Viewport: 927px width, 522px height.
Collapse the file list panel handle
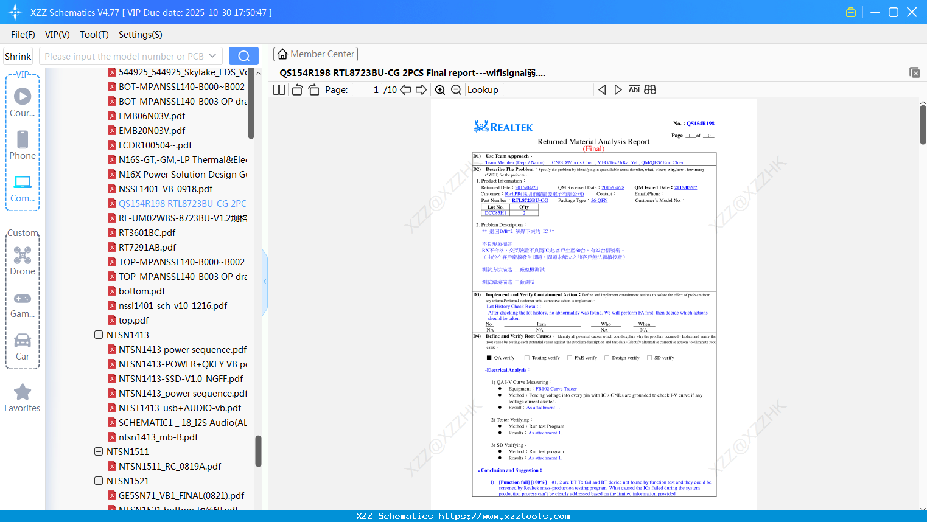[265, 282]
